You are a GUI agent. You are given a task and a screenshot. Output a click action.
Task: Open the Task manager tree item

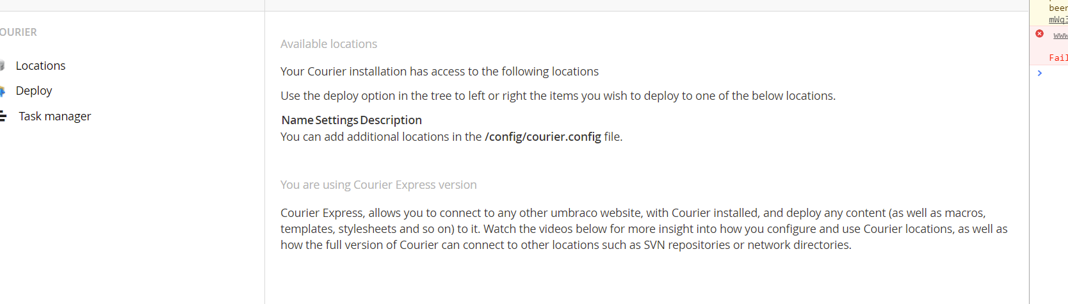(x=55, y=116)
